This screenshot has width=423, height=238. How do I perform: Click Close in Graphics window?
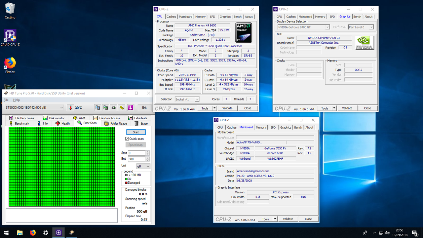(367, 108)
